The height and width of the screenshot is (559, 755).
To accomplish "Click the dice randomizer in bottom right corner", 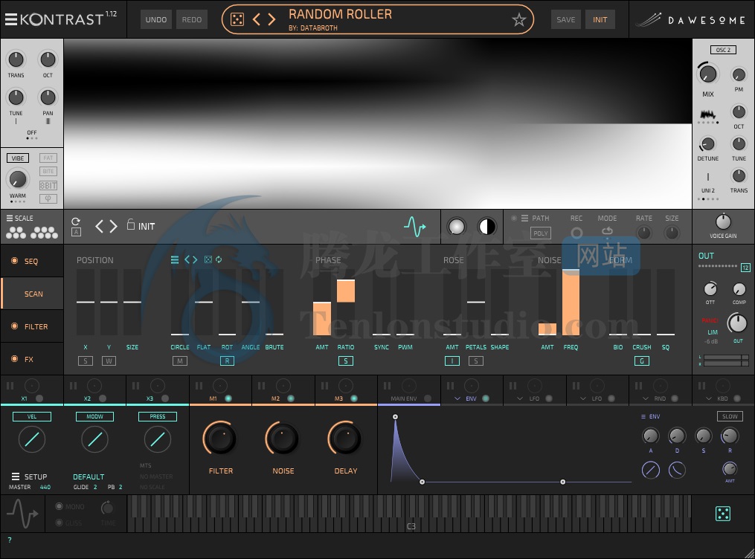I will 723,513.
